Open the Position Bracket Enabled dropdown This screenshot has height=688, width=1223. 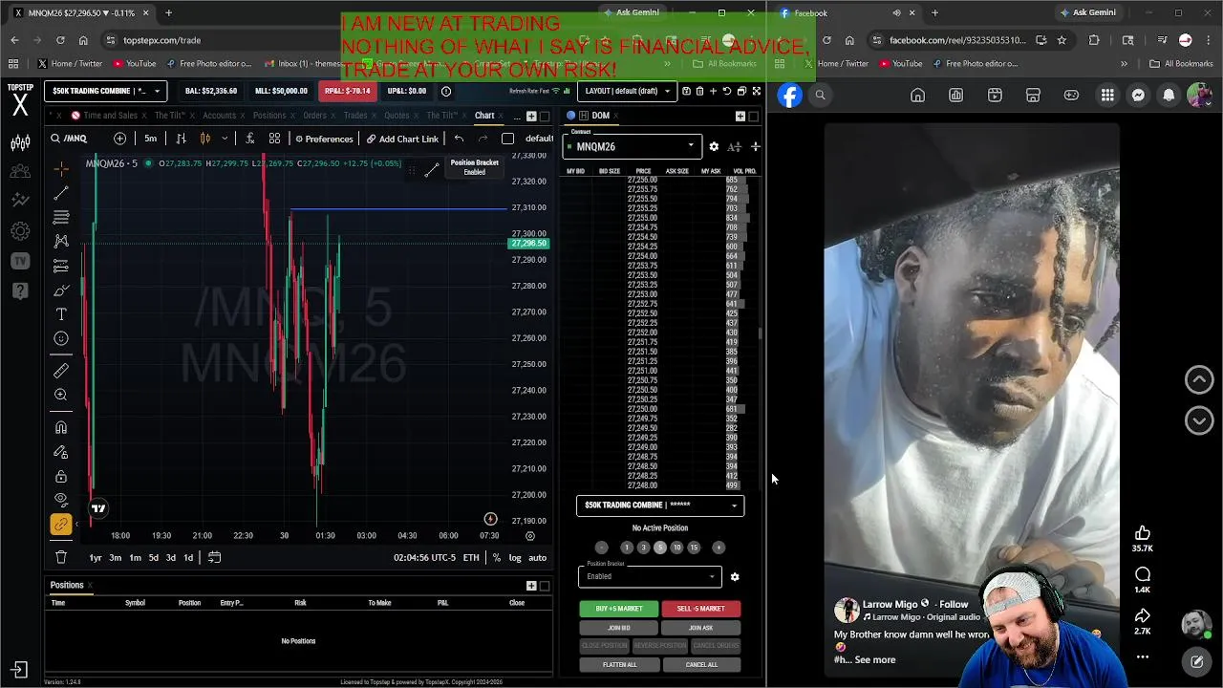pos(649,576)
